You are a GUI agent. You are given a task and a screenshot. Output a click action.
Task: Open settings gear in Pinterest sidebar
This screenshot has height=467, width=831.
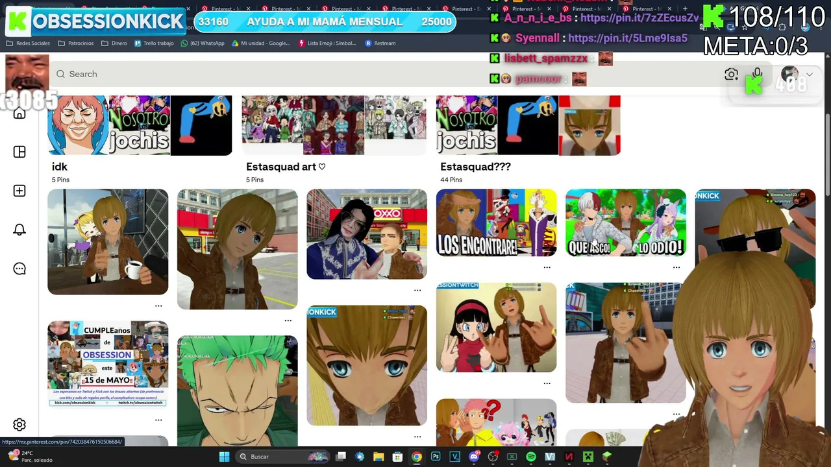point(19,425)
